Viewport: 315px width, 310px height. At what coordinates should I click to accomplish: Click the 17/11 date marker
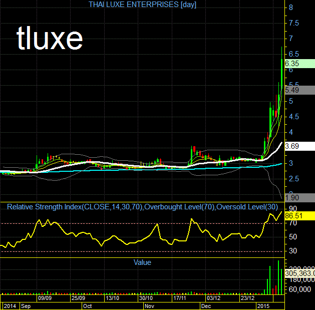(x=180, y=298)
